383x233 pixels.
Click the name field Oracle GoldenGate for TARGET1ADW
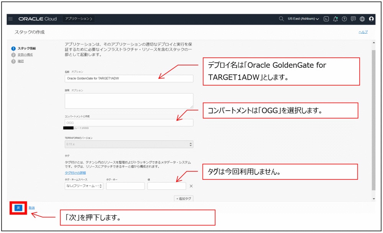pyautogui.click(x=129, y=78)
